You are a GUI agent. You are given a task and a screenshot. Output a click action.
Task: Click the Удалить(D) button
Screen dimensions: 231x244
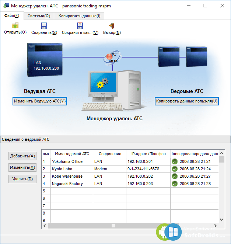pyautogui.click(x=22, y=179)
